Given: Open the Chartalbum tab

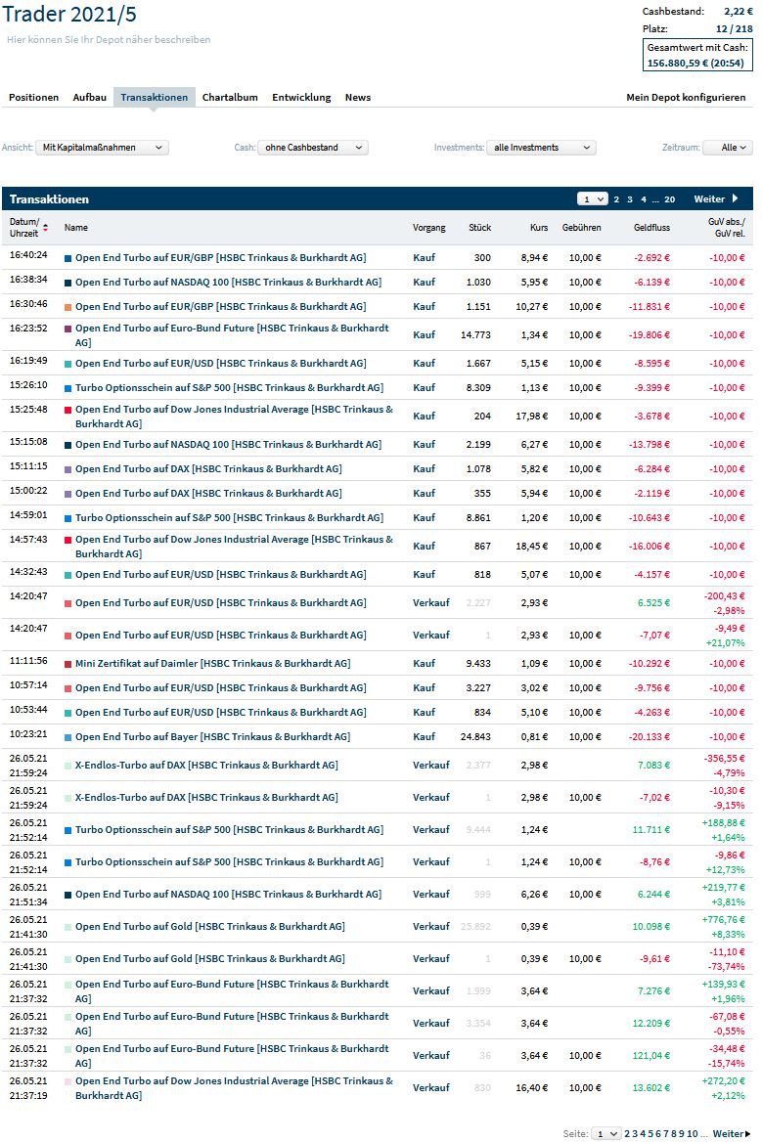Looking at the screenshot, I should tap(230, 97).
